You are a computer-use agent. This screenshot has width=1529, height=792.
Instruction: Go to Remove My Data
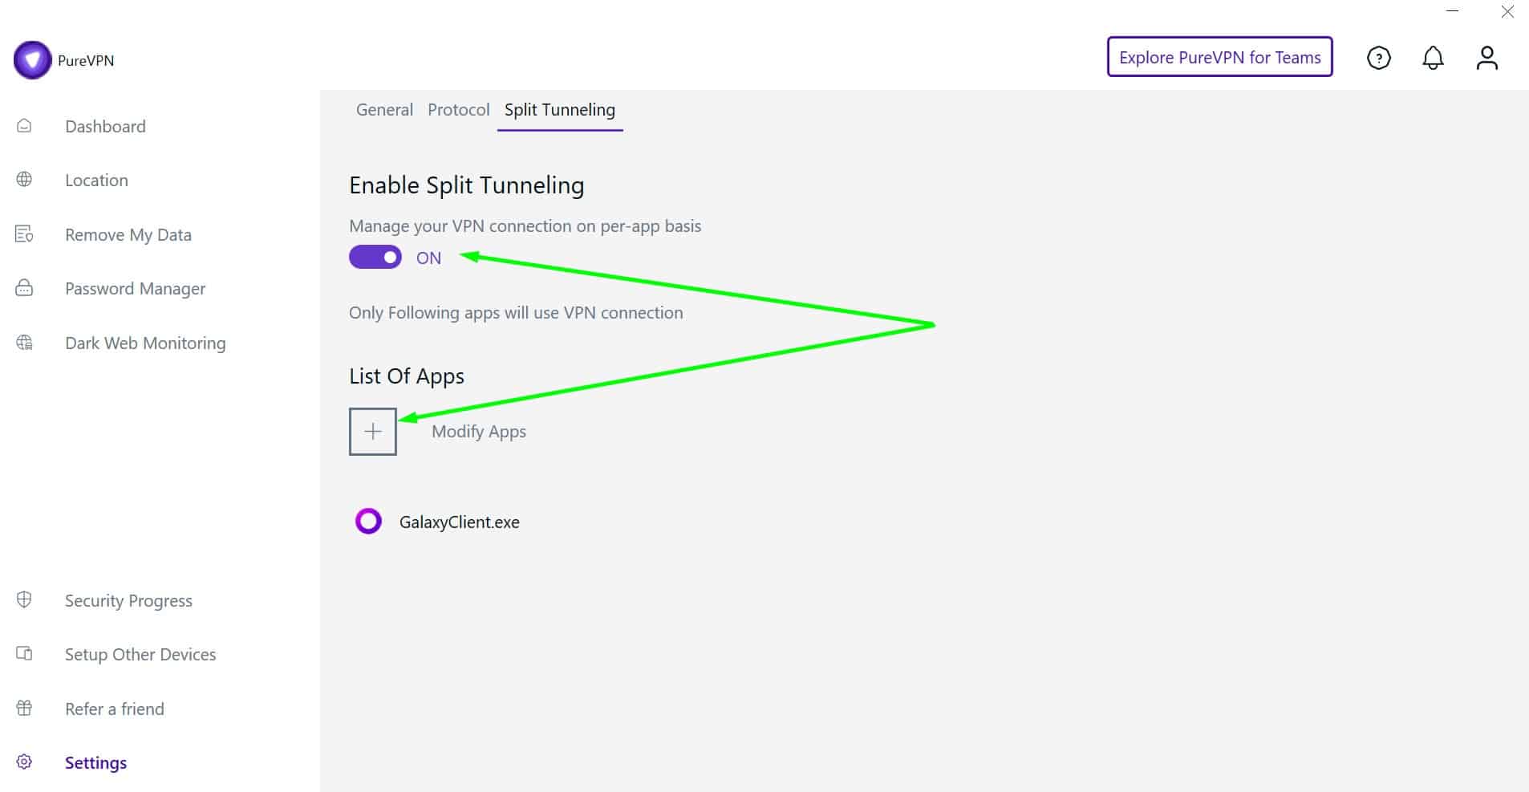(x=128, y=234)
